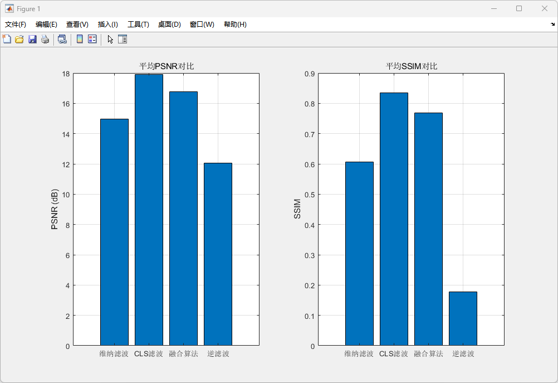Image resolution: width=558 pixels, height=383 pixels.
Task: Toggle the Insert Legend toolbar icon
Action: tap(92, 39)
